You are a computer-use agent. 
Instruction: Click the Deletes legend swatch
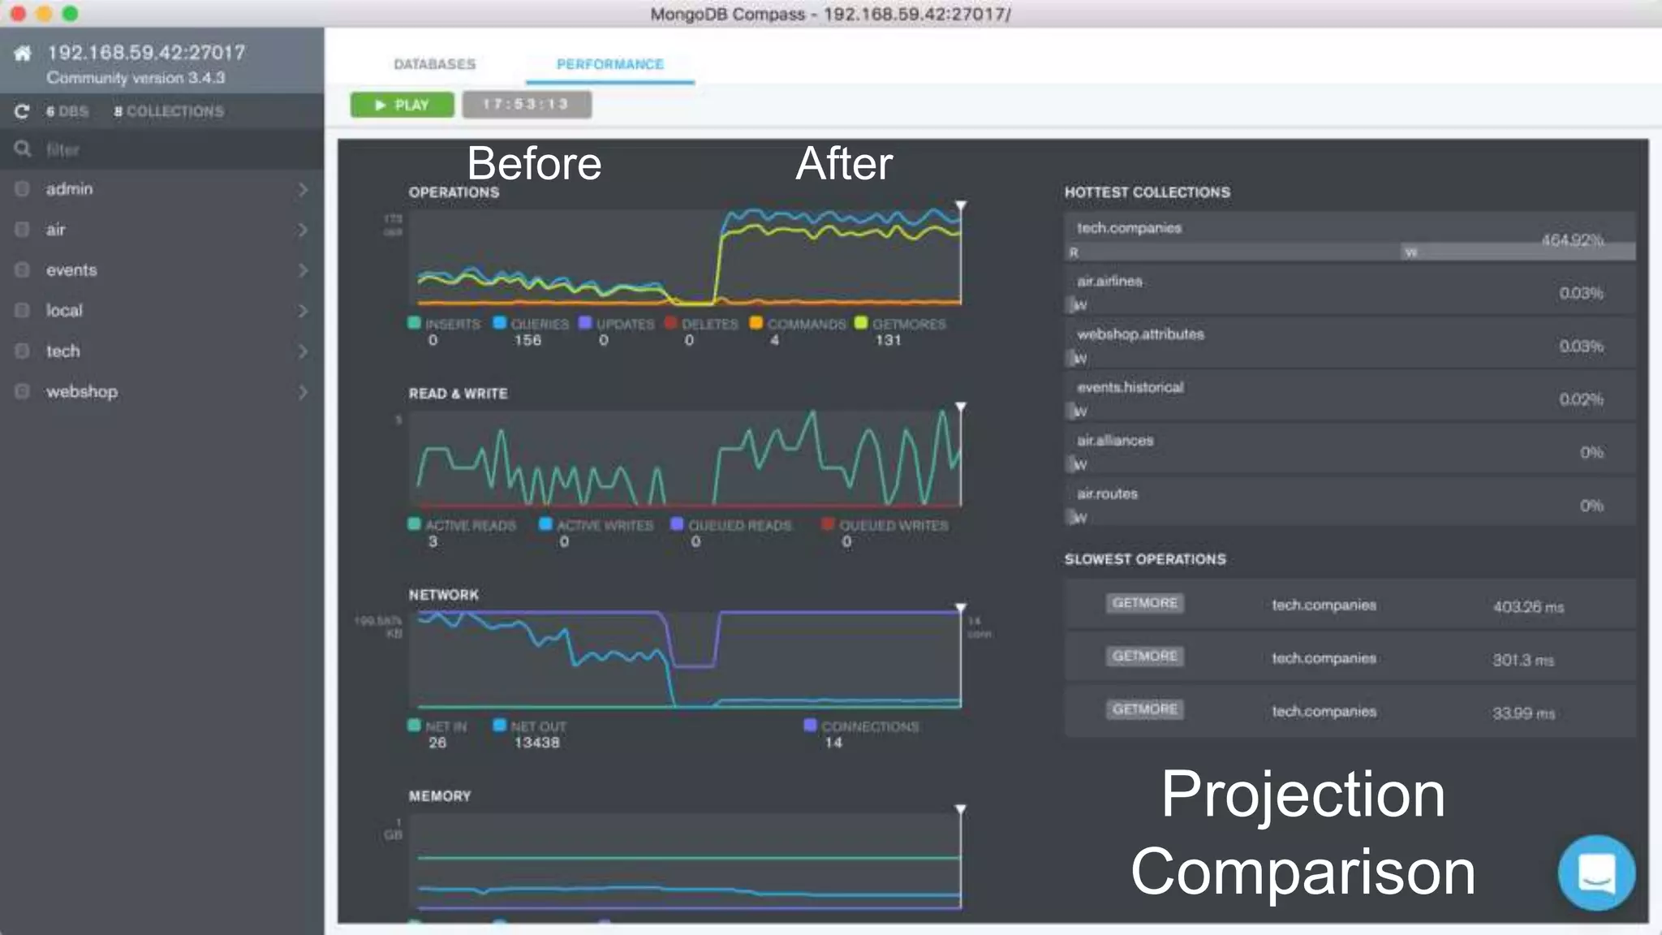pyautogui.click(x=670, y=323)
